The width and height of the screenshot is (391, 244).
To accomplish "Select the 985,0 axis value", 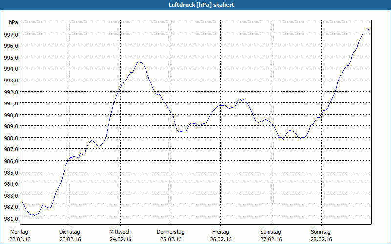I will pyautogui.click(x=11, y=173).
